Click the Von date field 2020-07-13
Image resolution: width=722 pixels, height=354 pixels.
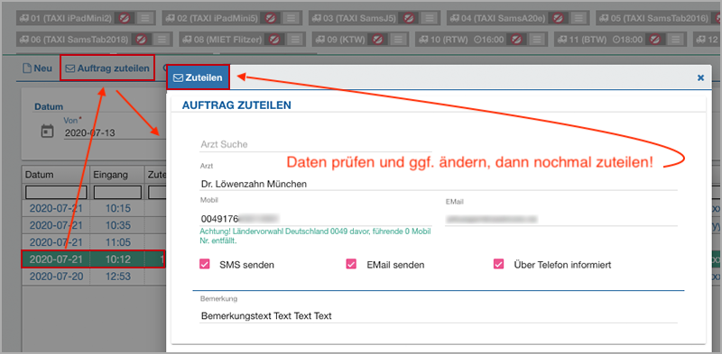115,133
